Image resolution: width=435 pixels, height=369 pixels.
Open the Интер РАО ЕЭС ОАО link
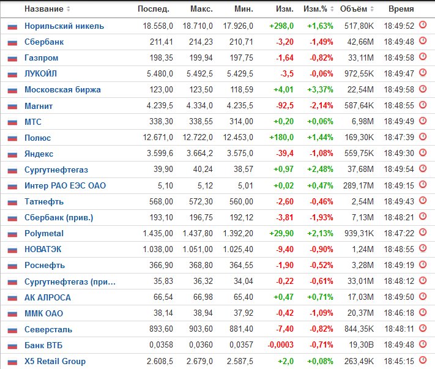65,185
